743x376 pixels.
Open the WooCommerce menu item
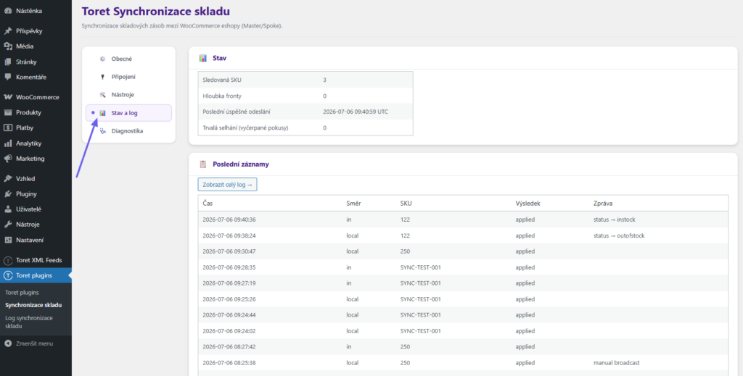36,97
